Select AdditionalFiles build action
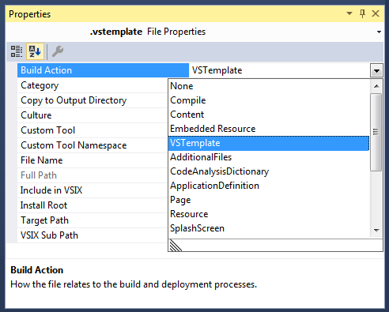 point(269,157)
